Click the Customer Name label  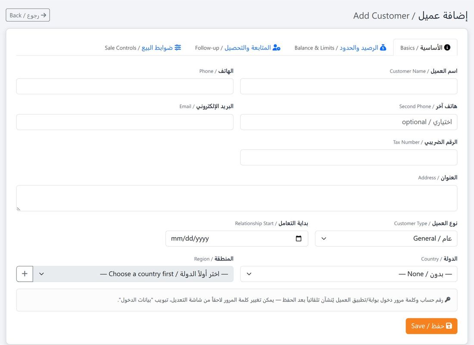[423, 71]
